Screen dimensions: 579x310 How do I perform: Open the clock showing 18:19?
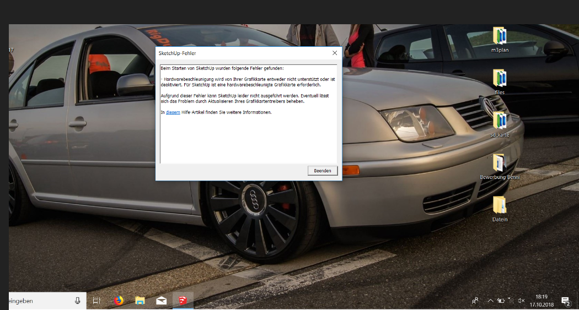click(x=541, y=301)
